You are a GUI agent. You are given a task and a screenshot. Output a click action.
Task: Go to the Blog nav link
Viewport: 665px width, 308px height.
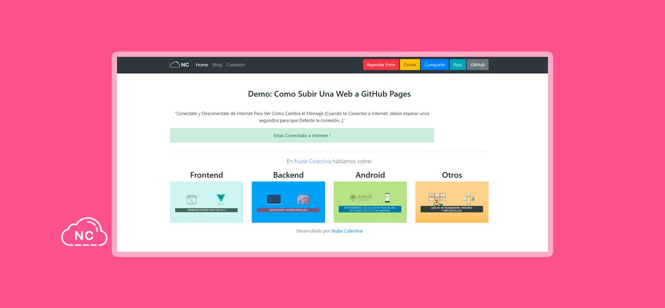217,65
